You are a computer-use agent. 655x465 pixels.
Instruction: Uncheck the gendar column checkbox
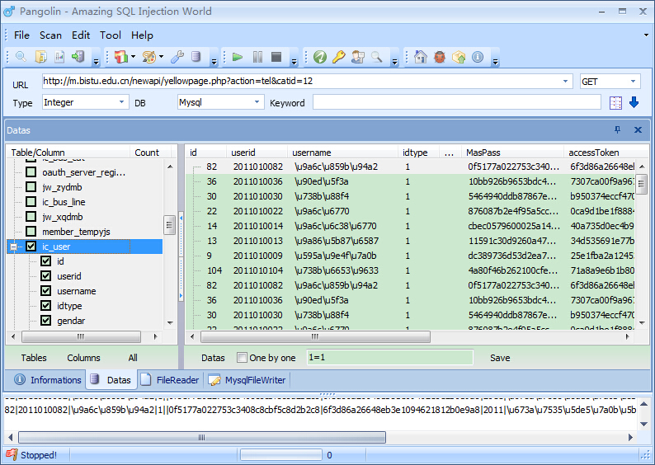(46, 321)
